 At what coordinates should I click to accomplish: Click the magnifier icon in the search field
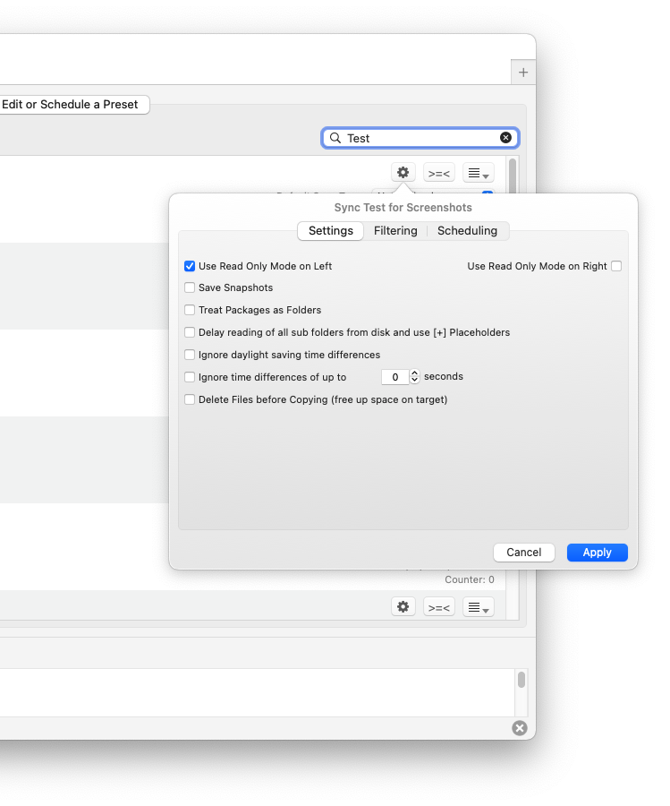(335, 138)
